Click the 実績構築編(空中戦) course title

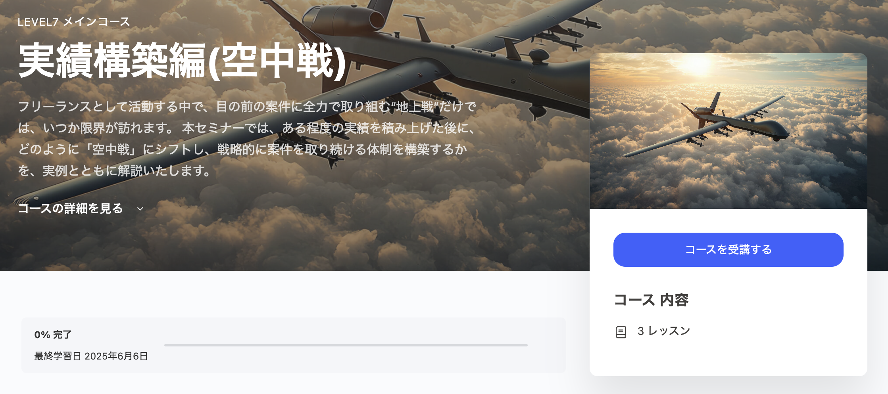point(182,61)
